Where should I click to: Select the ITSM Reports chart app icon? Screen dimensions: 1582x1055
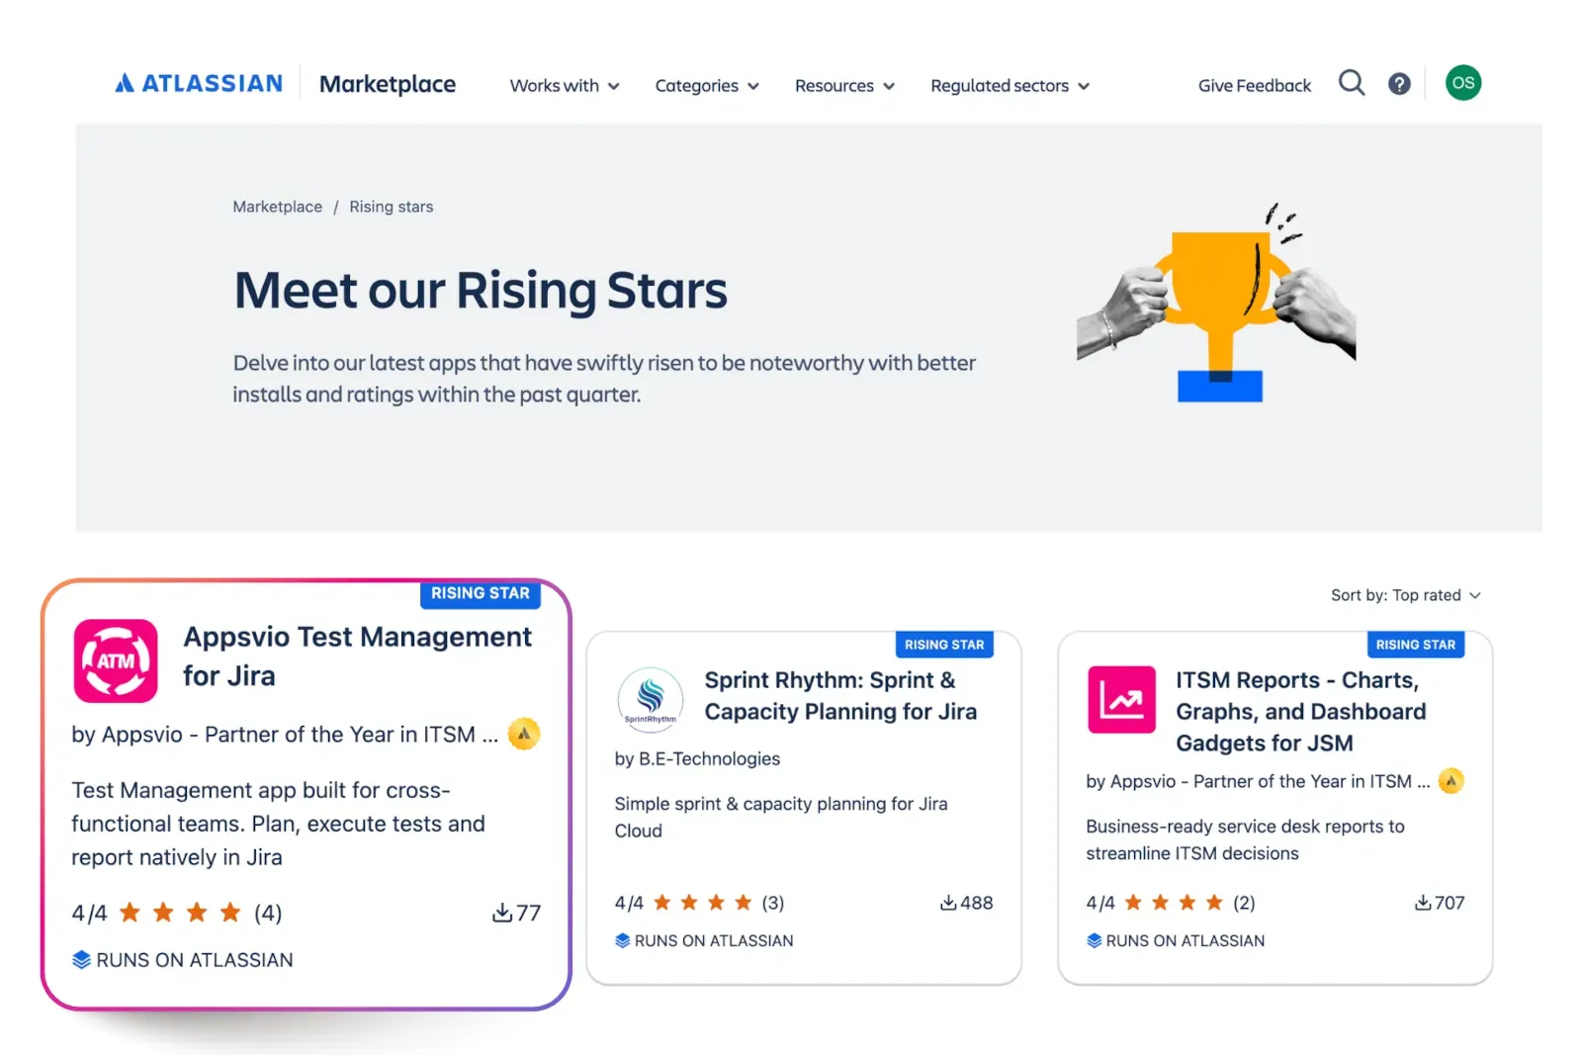[1120, 699]
